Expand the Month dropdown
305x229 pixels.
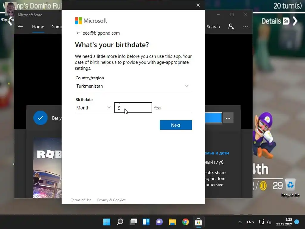pos(94,108)
